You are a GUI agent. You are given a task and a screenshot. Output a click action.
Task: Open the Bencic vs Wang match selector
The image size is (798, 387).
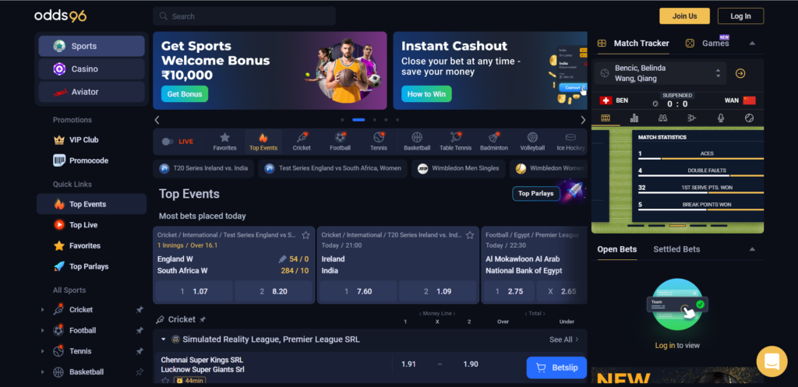click(660, 73)
